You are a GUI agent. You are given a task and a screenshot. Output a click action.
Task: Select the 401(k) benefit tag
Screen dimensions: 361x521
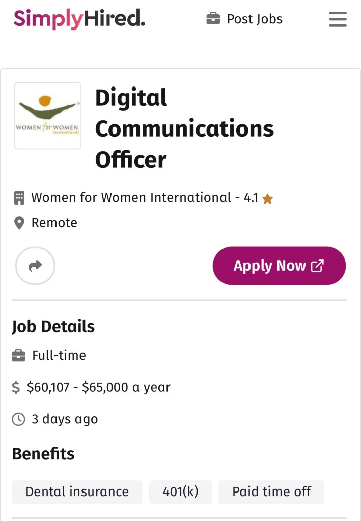click(x=180, y=492)
